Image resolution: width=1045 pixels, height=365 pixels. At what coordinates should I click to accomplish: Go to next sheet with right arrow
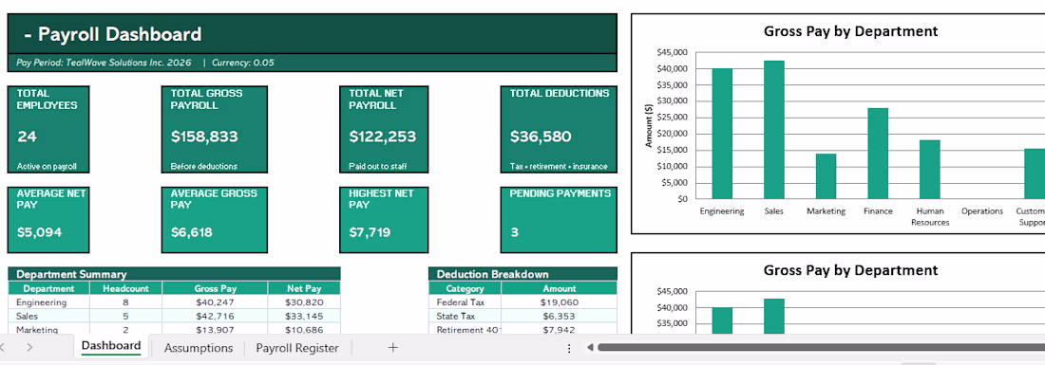(29, 347)
